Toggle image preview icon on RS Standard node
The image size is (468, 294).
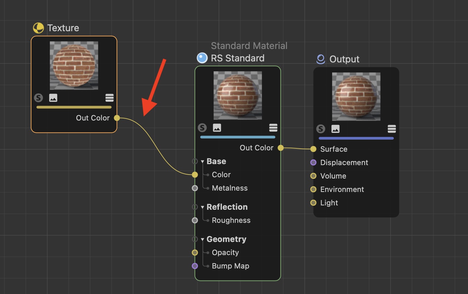pyautogui.click(x=217, y=128)
